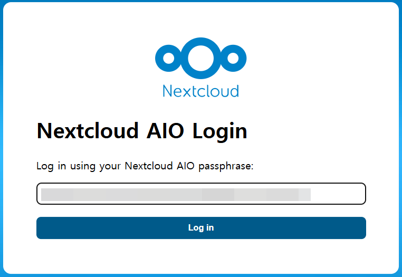
Task: Click the word "Login" in the heading
Action: (x=219, y=131)
